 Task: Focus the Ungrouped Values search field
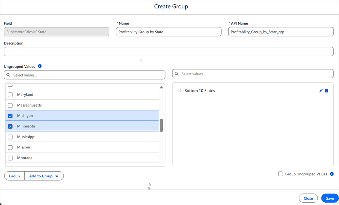click(85, 75)
